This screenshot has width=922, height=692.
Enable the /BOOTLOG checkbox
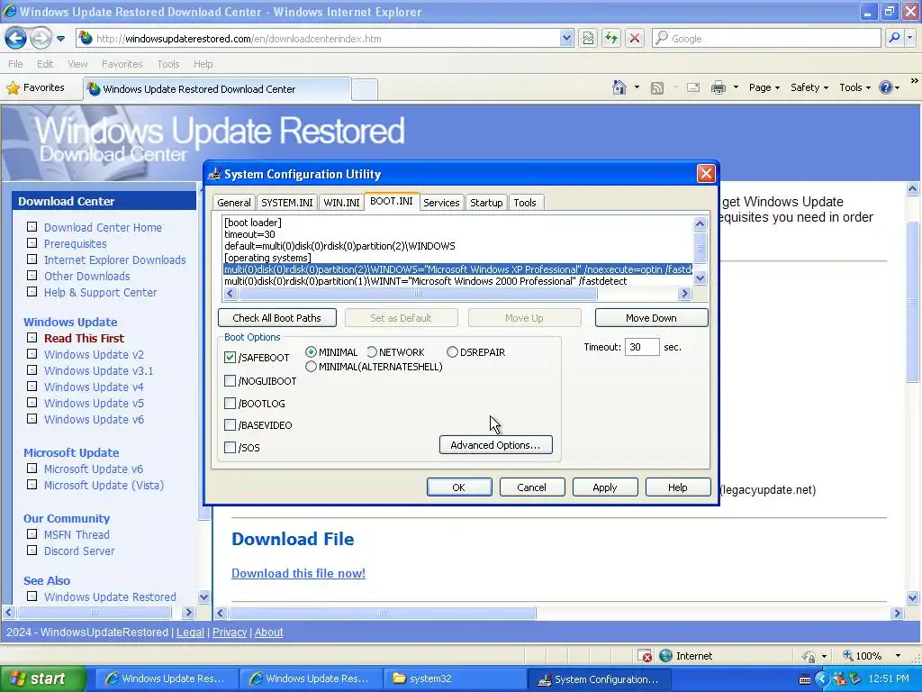(x=230, y=403)
